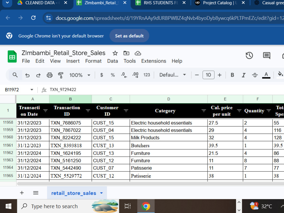This screenshot has height=213, width=284.
Task: Open the comments panel icon
Action: (266, 55)
